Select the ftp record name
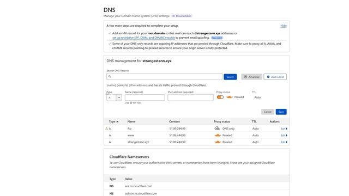The image size is (349, 196). (129, 128)
